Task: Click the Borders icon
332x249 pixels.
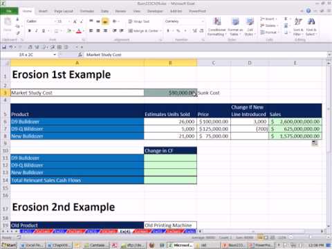Action: pos(56,30)
